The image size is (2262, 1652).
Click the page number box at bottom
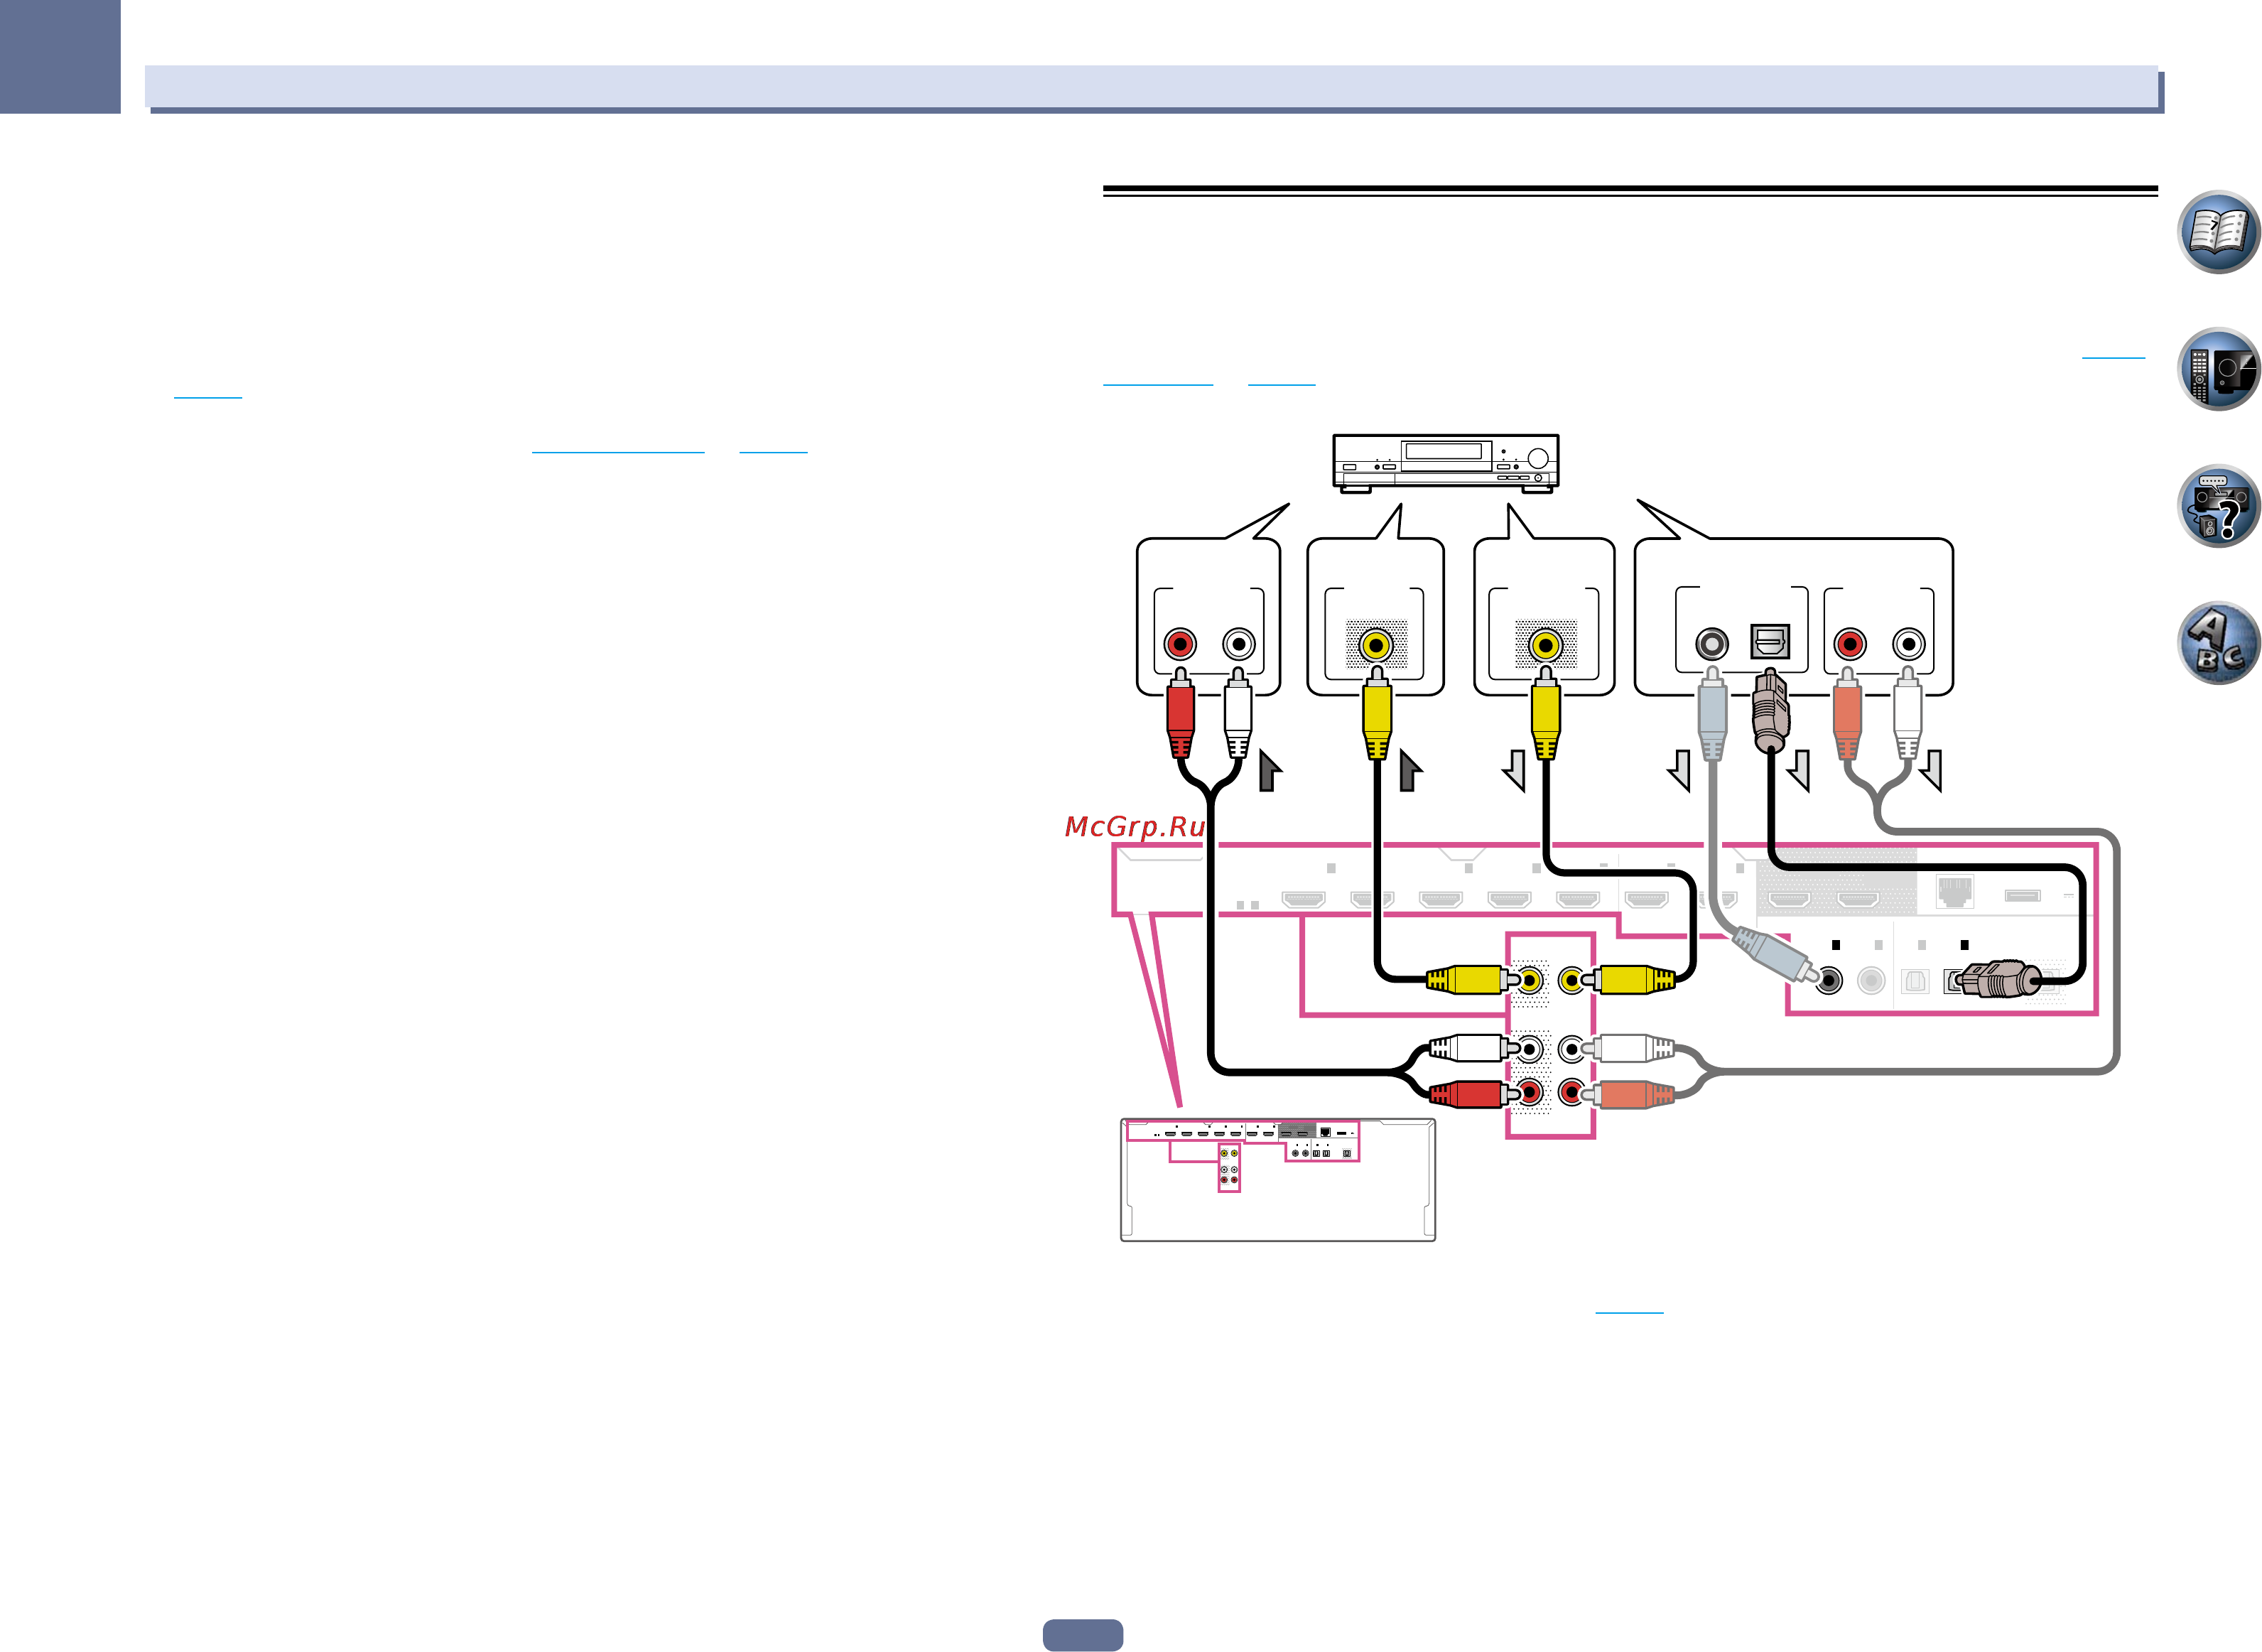click(x=1083, y=1635)
